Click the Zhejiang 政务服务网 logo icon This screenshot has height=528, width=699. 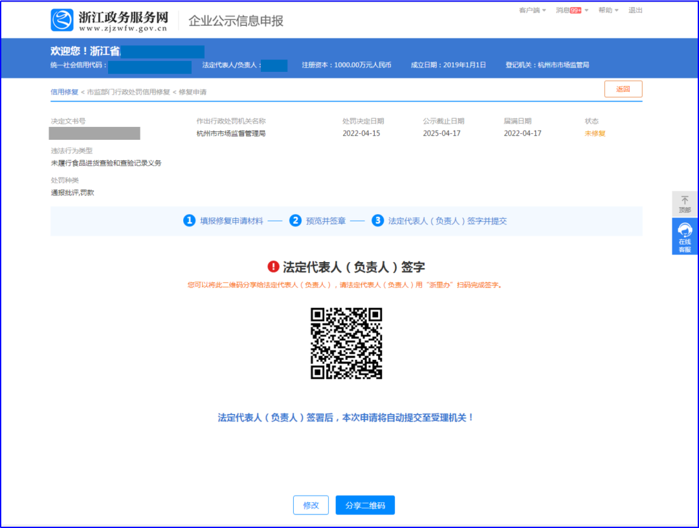pos(62,20)
